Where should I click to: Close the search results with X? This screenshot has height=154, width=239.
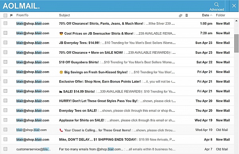[234, 6]
